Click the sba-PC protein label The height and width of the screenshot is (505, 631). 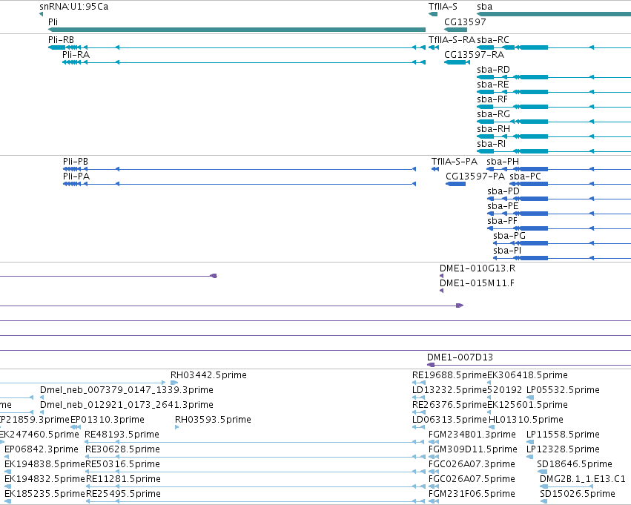pos(525,176)
